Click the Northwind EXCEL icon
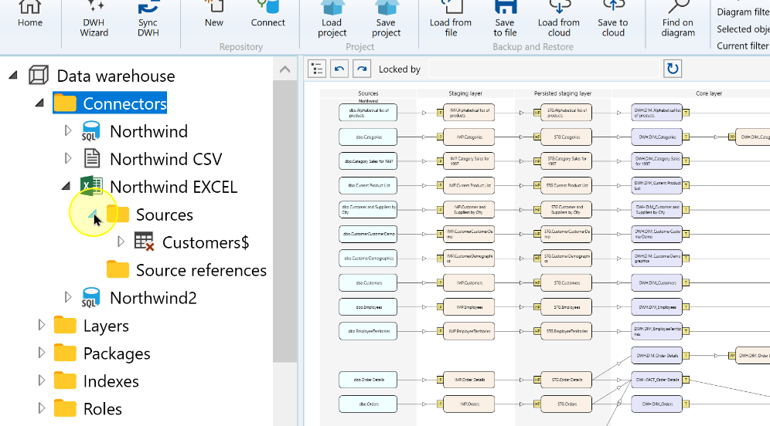Screen dimensions: 770x426 91,186
